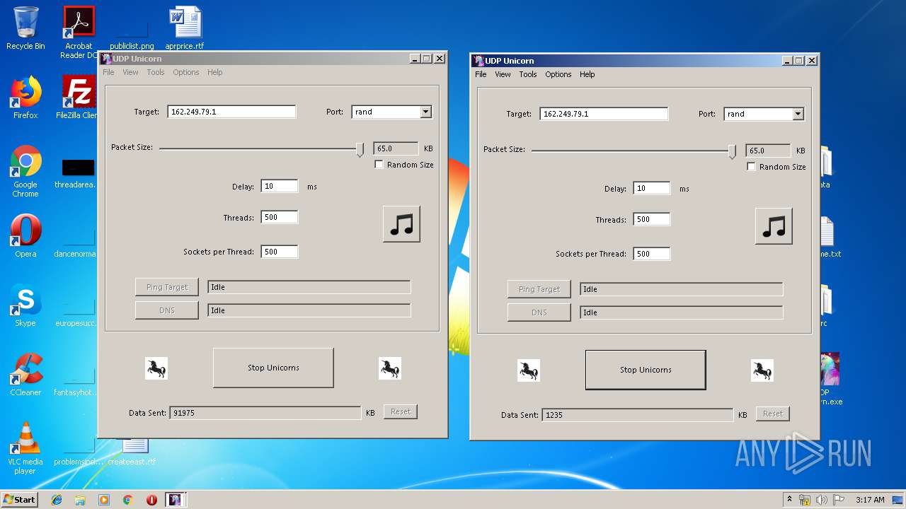906x509 pixels.
Task: Click taskbar clock showing 3:17 AM
Action: click(870, 500)
